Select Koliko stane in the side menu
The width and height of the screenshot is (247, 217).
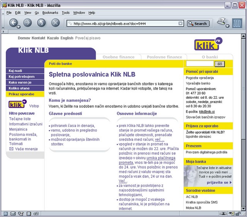tap(25, 88)
